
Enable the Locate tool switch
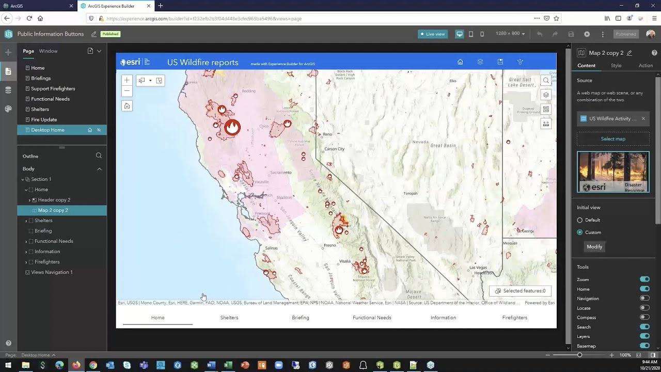click(644, 308)
